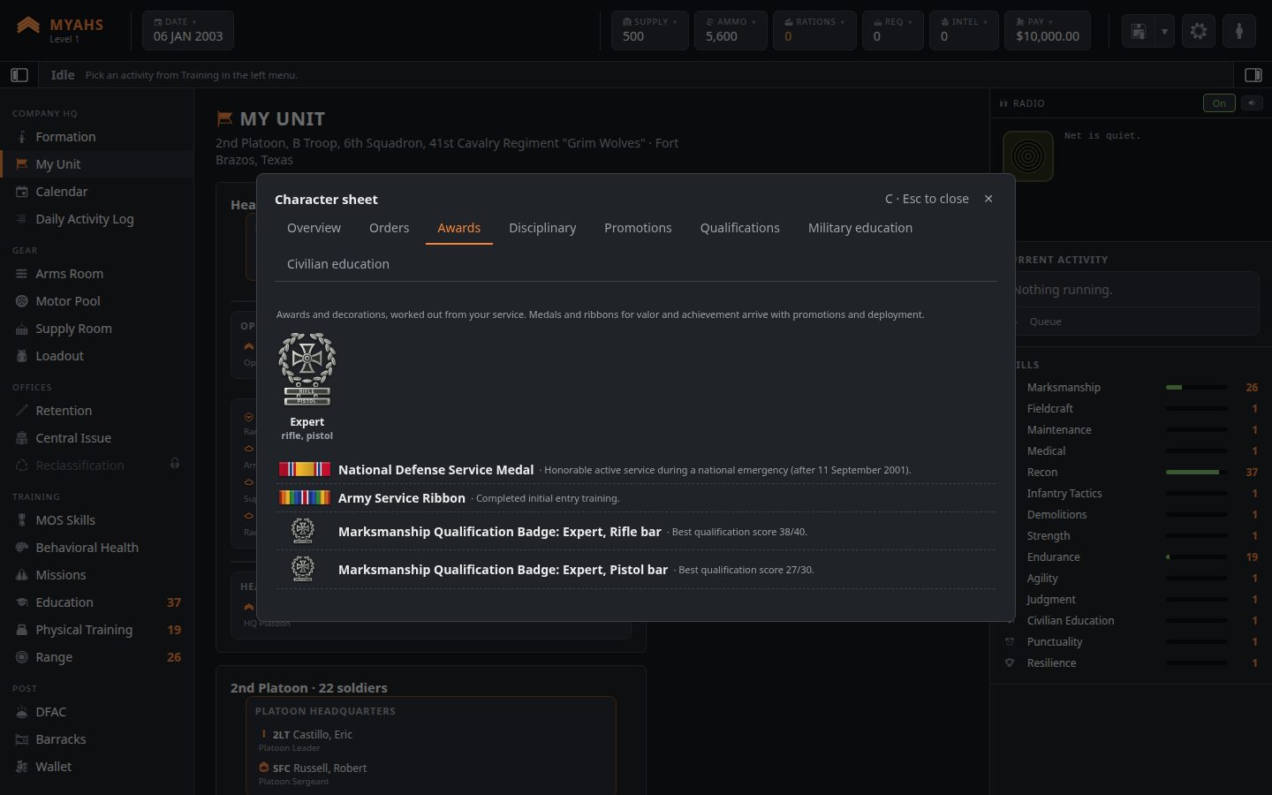The height and width of the screenshot is (795, 1272).
Task: Click the Missions sidebar icon
Action: pos(22,575)
